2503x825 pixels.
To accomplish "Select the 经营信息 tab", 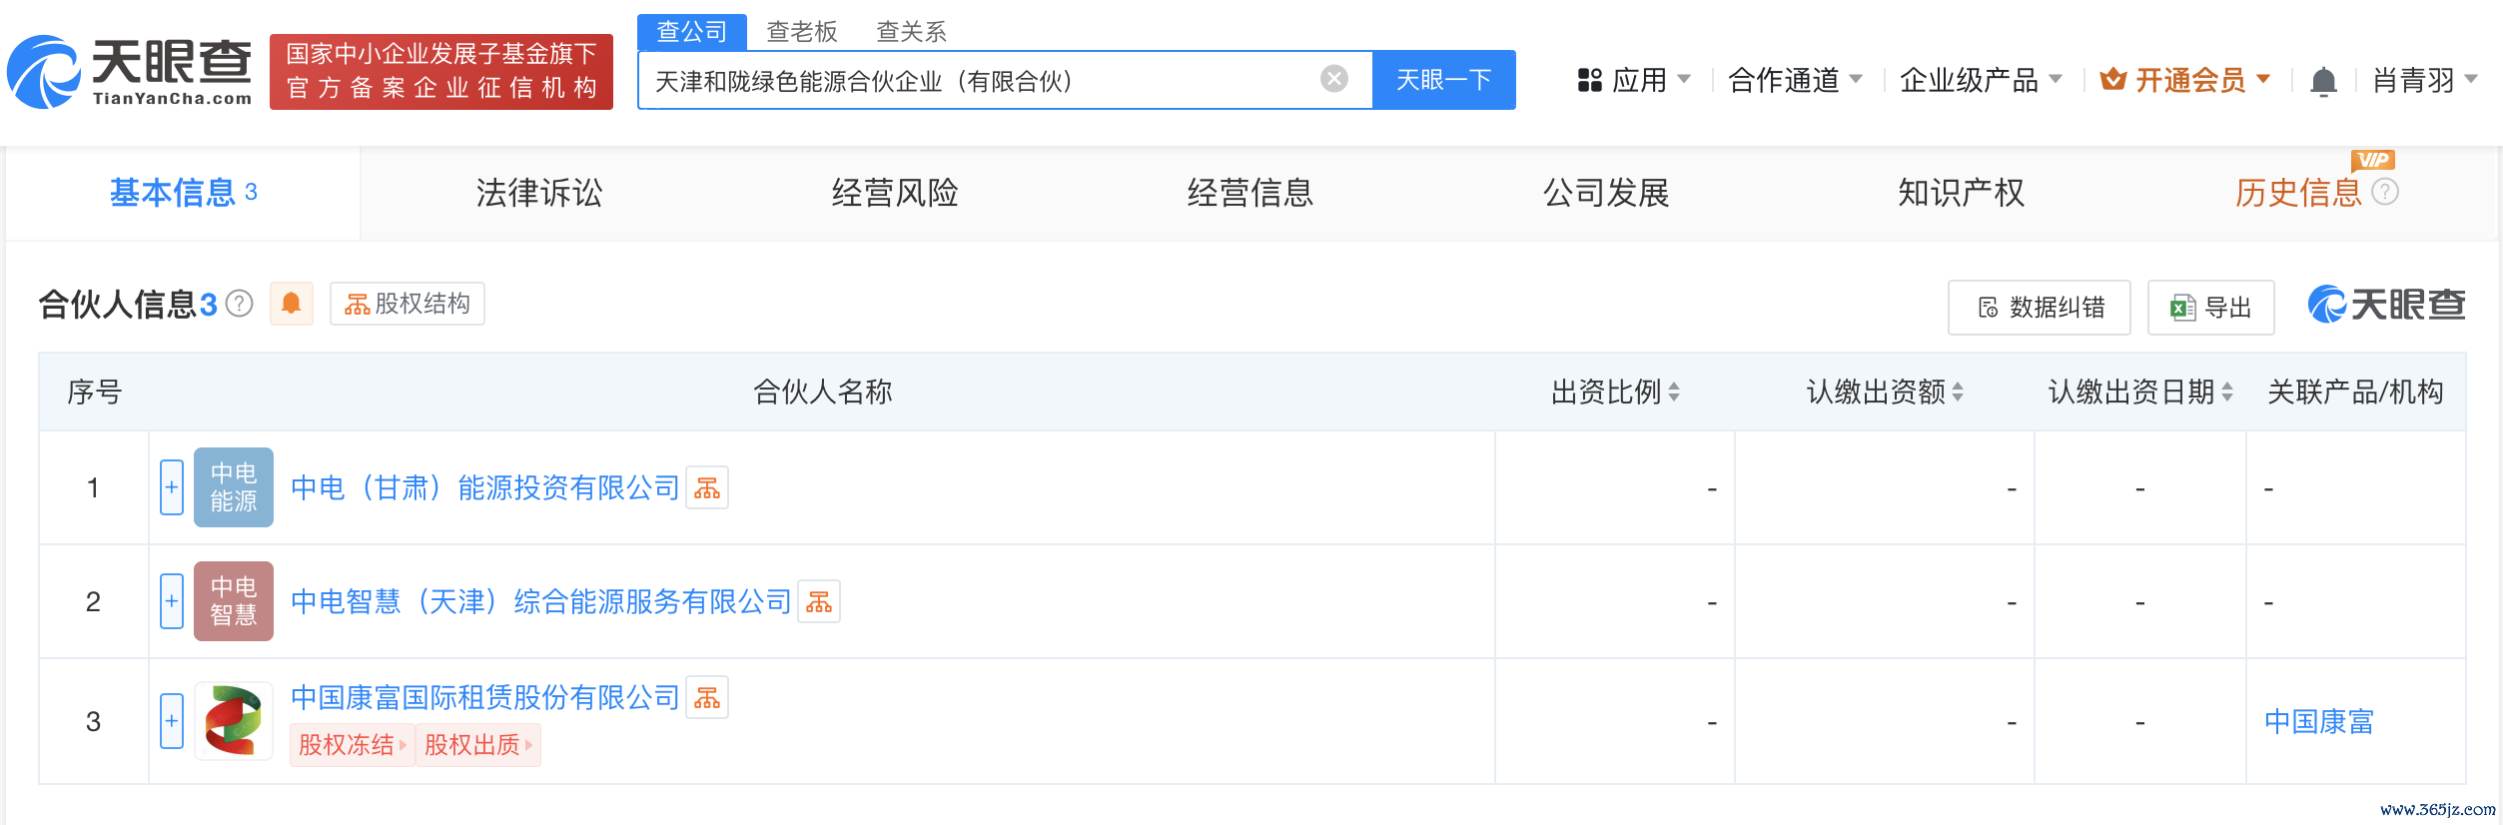I will tap(1251, 192).
